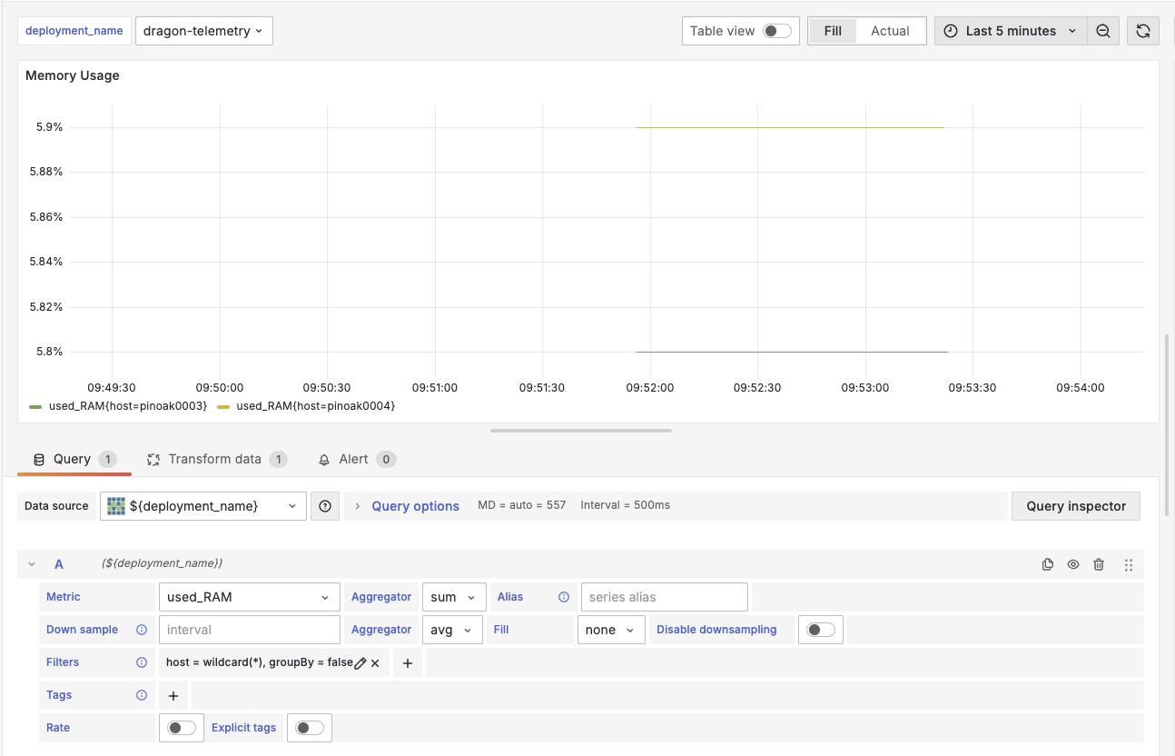The height and width of the screenshot is (756, 1175).
Task: Select the Actual display option
Action: click(x=890, y=31)
